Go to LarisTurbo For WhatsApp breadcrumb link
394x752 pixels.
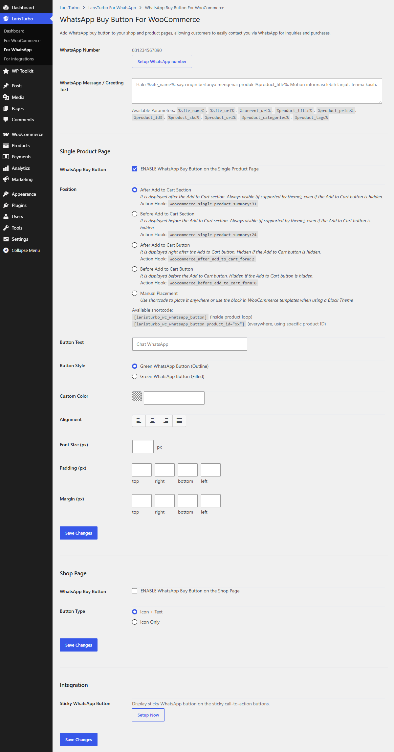112,8
